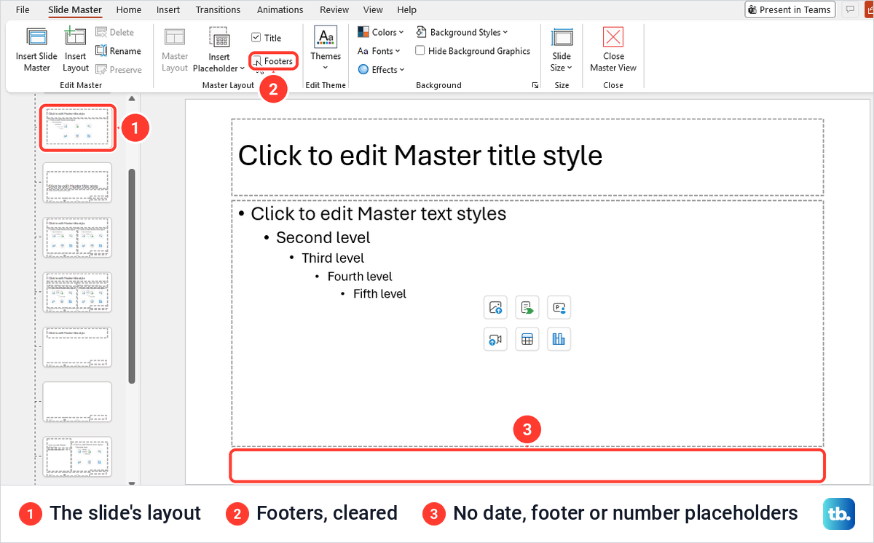Click the insert table placeholder icon
This screenshot has height=543, width=874.
point(527,338)
